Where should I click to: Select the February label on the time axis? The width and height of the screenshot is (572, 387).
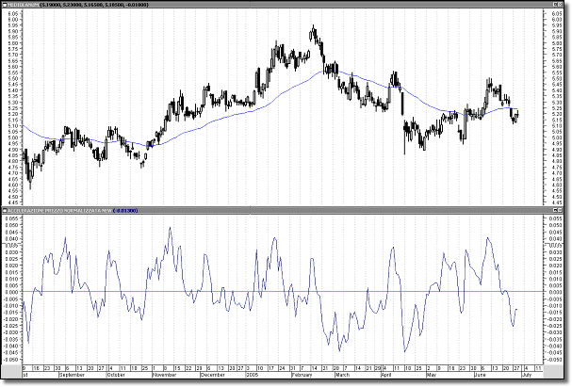[x=300, y=373]
